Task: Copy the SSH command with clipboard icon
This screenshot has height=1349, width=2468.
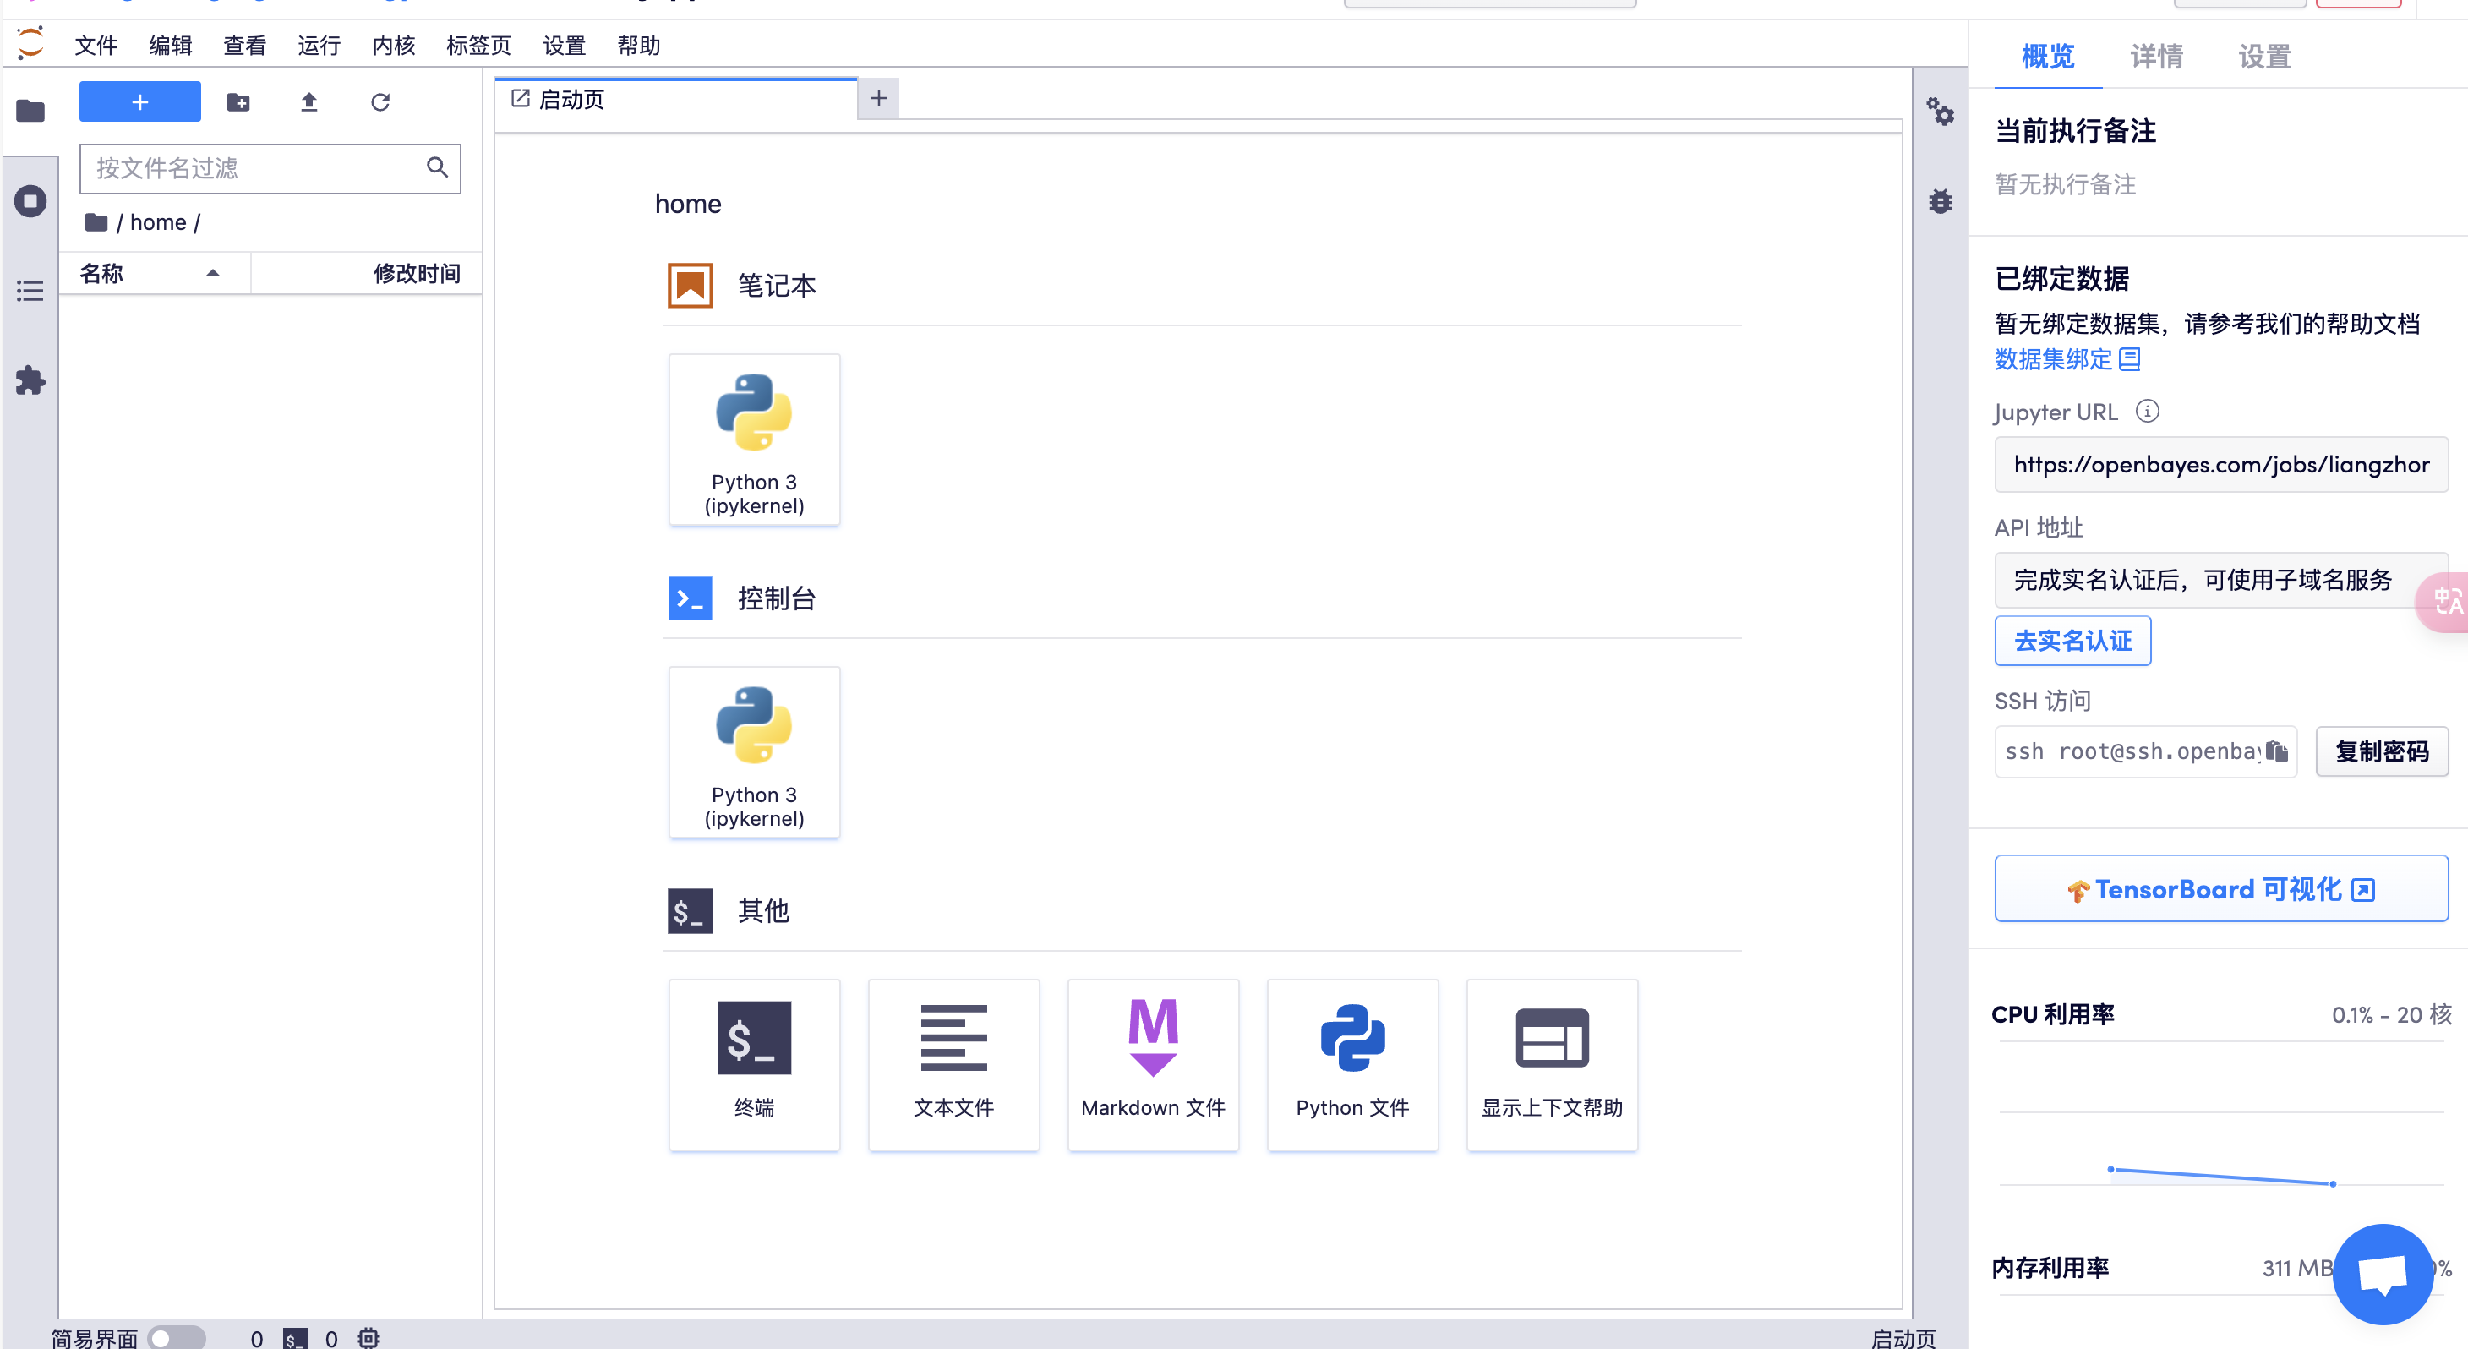Action: tap(2276, 752)
